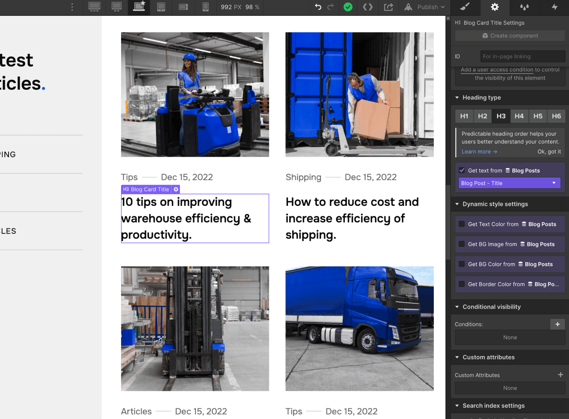Select the H1 heading type
569x419 pixels.
click(x=464, y=116)
